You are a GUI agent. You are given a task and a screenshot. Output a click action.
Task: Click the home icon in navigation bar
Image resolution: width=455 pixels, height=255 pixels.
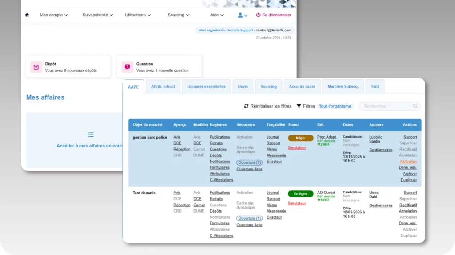coord(27,15)
